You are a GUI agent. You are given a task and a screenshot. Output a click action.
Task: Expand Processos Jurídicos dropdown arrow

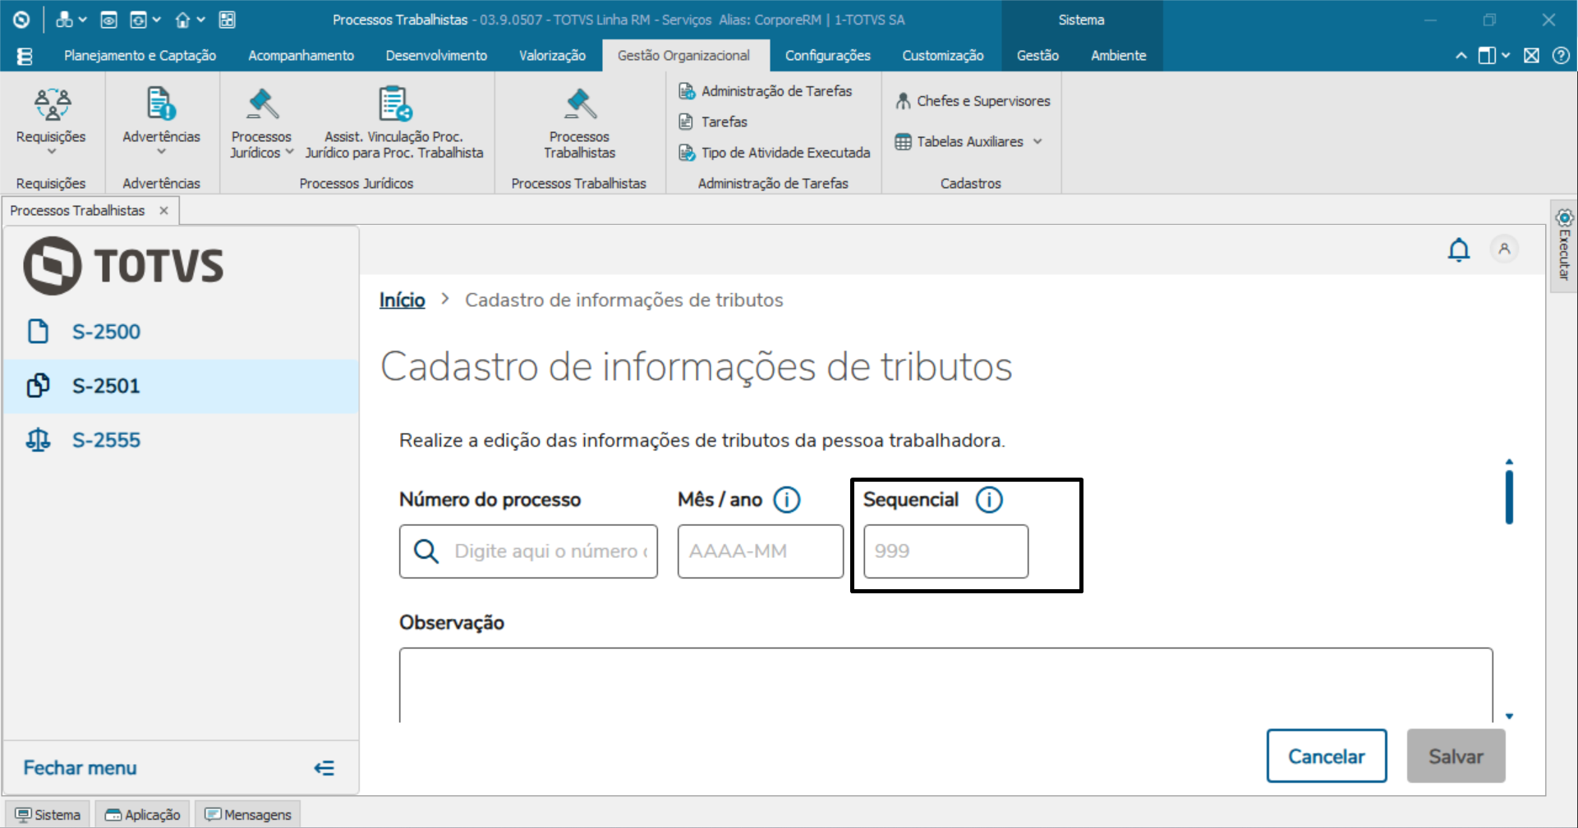click(289, 152)
